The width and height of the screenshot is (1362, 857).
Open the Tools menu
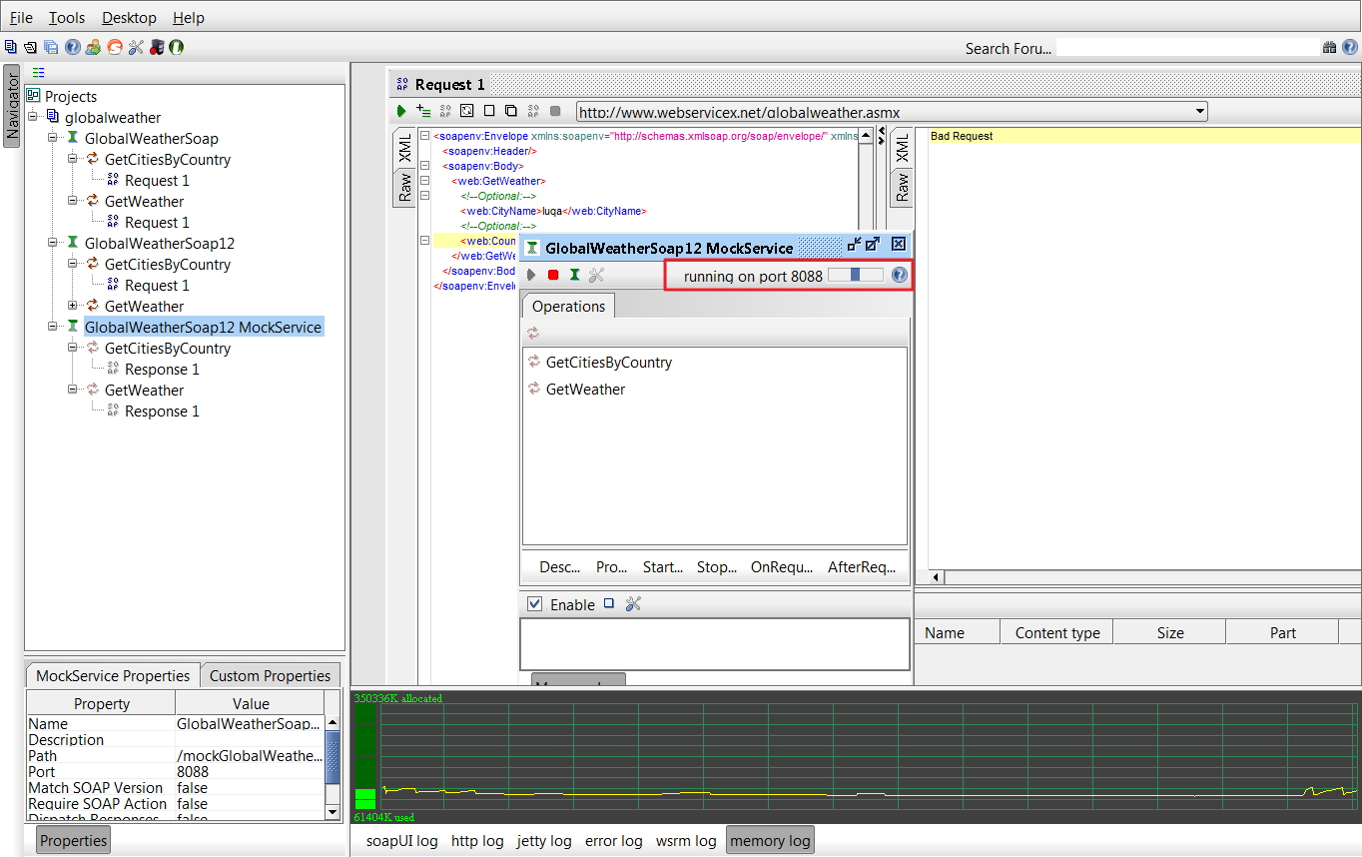coord(67,18)
